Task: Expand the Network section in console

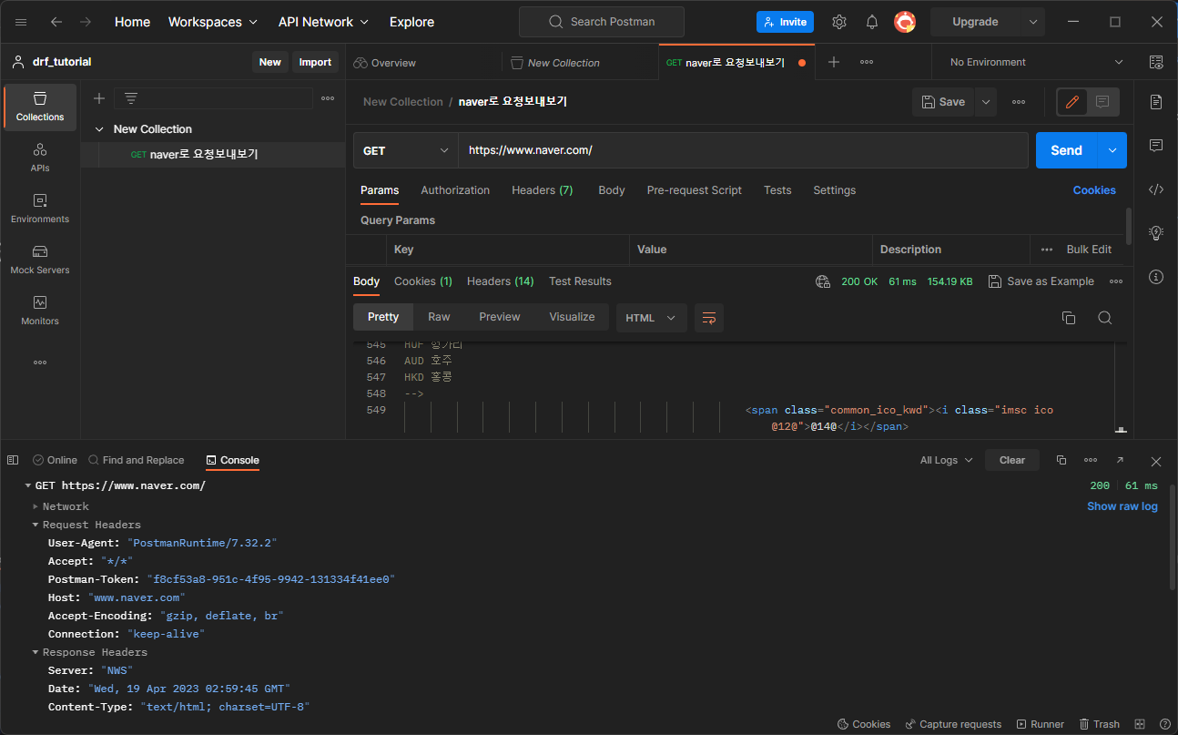Action: (x=36, y=506)
